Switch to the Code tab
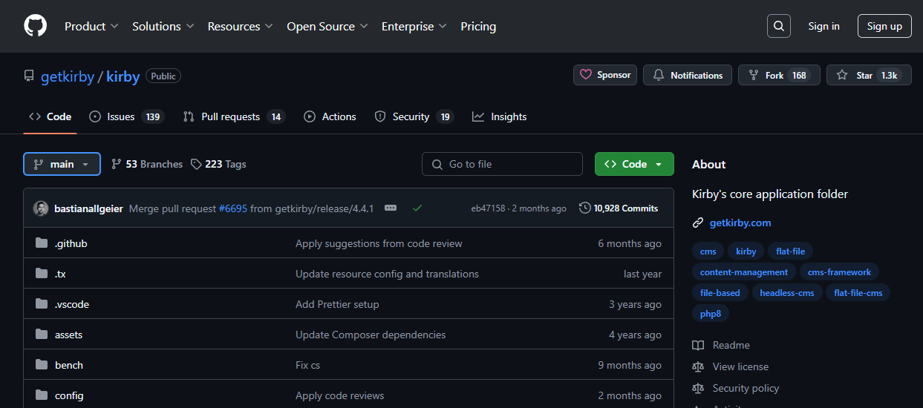 (x=50, y=116)
